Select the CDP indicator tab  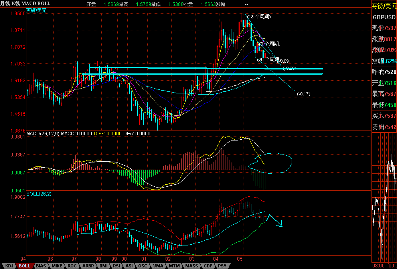pyautogui.click(x=208, y=266)
